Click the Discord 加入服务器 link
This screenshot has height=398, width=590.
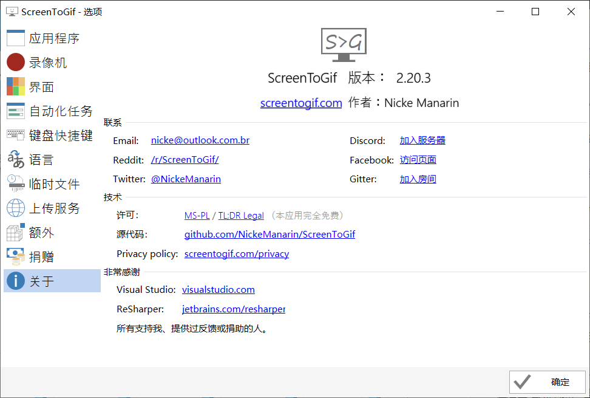pos(422,140)
